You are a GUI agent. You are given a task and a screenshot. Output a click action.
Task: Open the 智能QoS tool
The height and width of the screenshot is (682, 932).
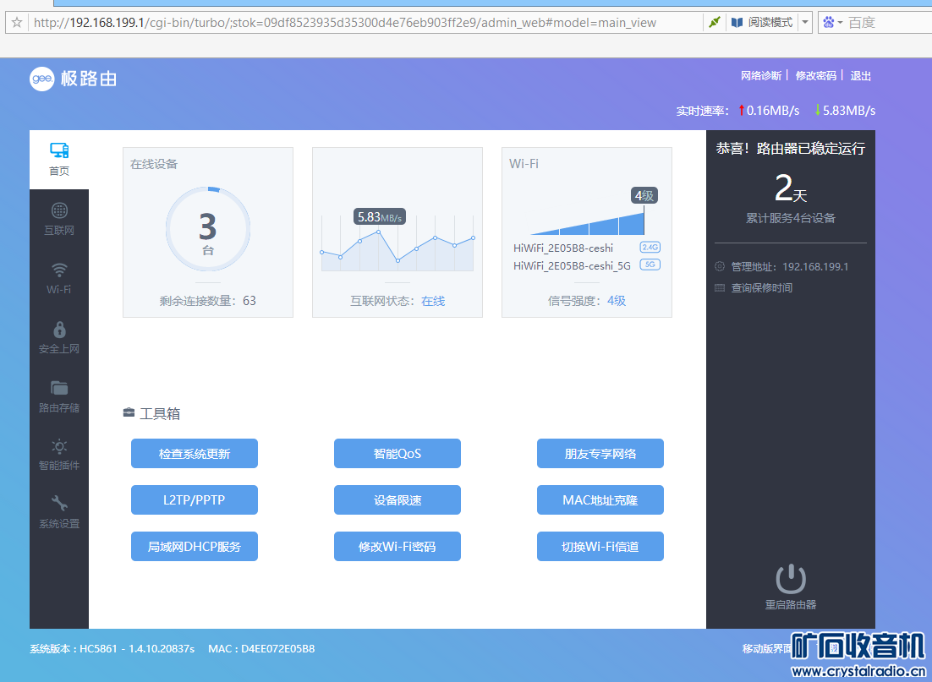click(397, 454)
